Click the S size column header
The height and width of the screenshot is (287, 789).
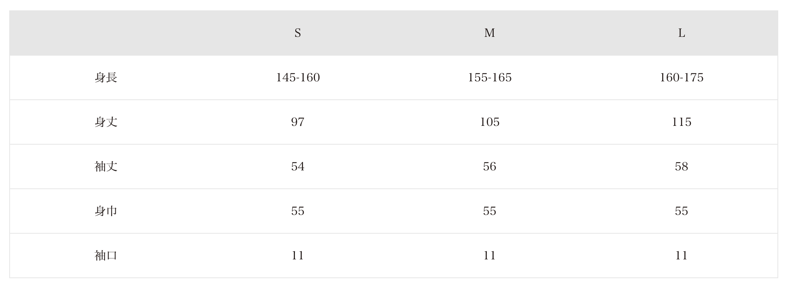coord(298,33)
